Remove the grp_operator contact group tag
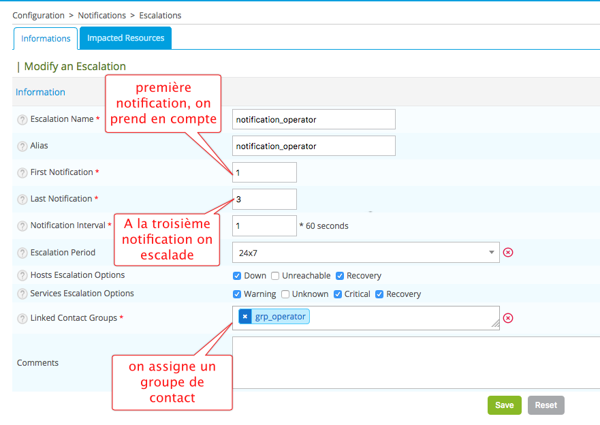This screenshot has width=600, height=425. point(245,317)
